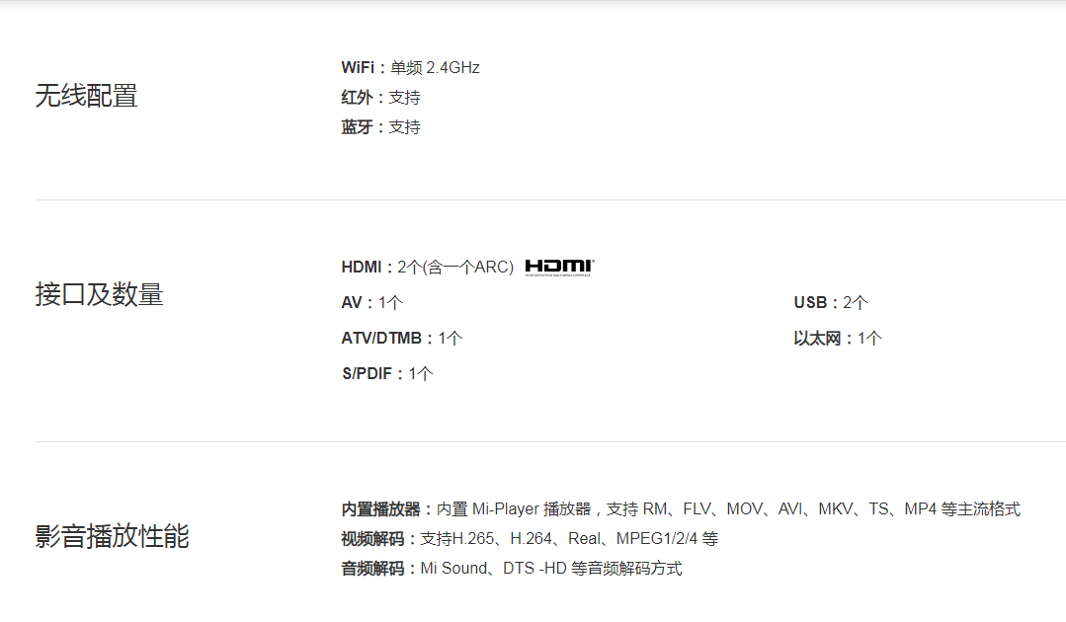Click the Mi-Player supported formats text
The height and width of the screenshot is (622, 1066).
(728, 509)
